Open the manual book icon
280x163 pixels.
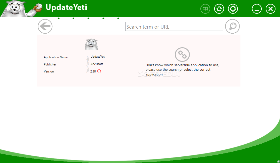[x=205, y=9]
